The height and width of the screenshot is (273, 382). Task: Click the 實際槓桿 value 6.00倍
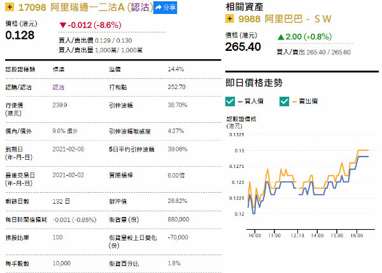tap(176, 176)
